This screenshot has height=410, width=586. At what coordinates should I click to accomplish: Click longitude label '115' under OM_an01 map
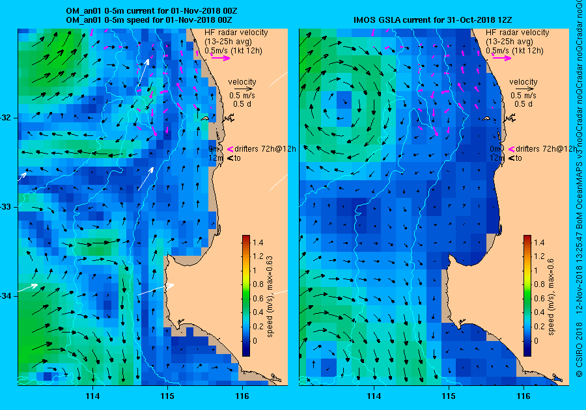(167, 396)
